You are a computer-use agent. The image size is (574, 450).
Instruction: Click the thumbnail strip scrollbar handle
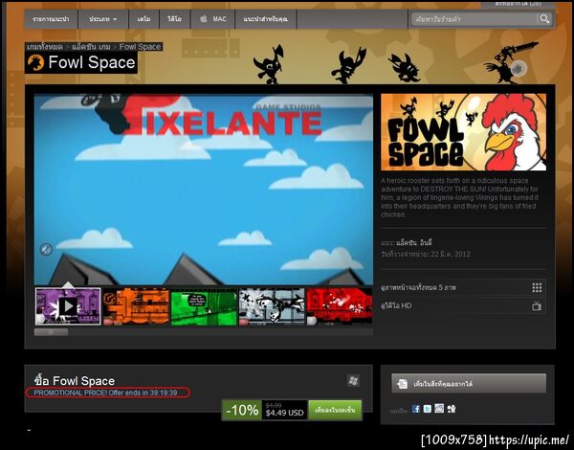[x=51, y=332]
